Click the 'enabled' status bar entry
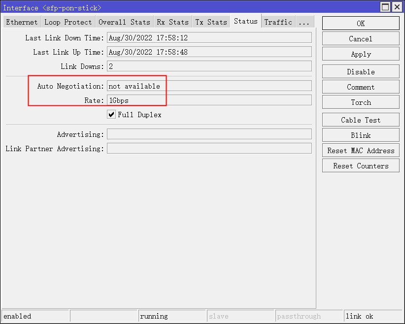Screen dimensions: 405x324 point(35,316)
